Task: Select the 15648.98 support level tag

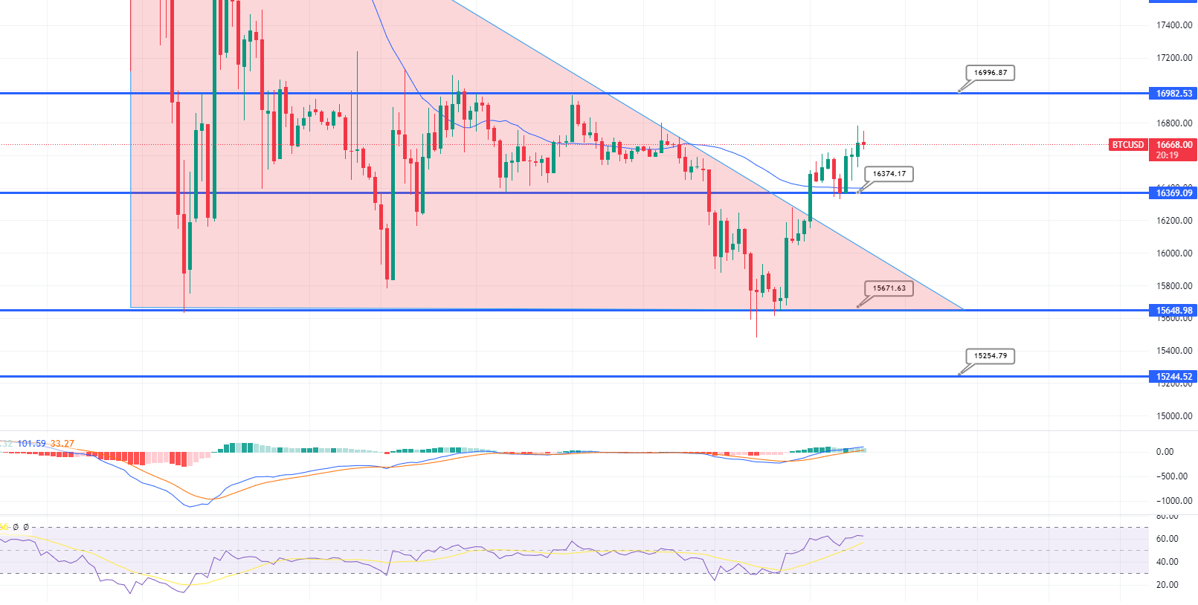Action: tap(1173, 311)
